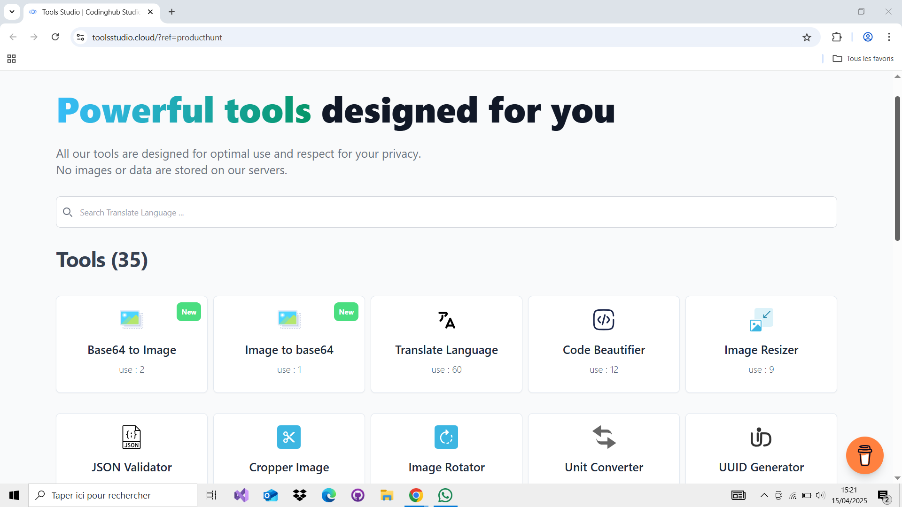Viewport: 902px width, 507px height.
Task: Click the Search Translate Language field
Action: coord(446,212)
